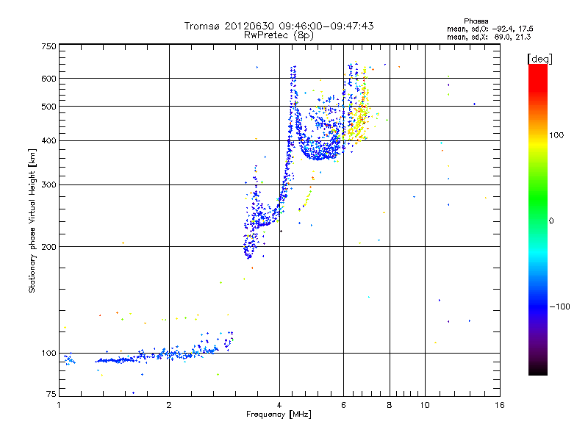This screenshot has height=441, width=588.
Task: Click the y-axis tick label '300'
Action: (x=49, y=185)
